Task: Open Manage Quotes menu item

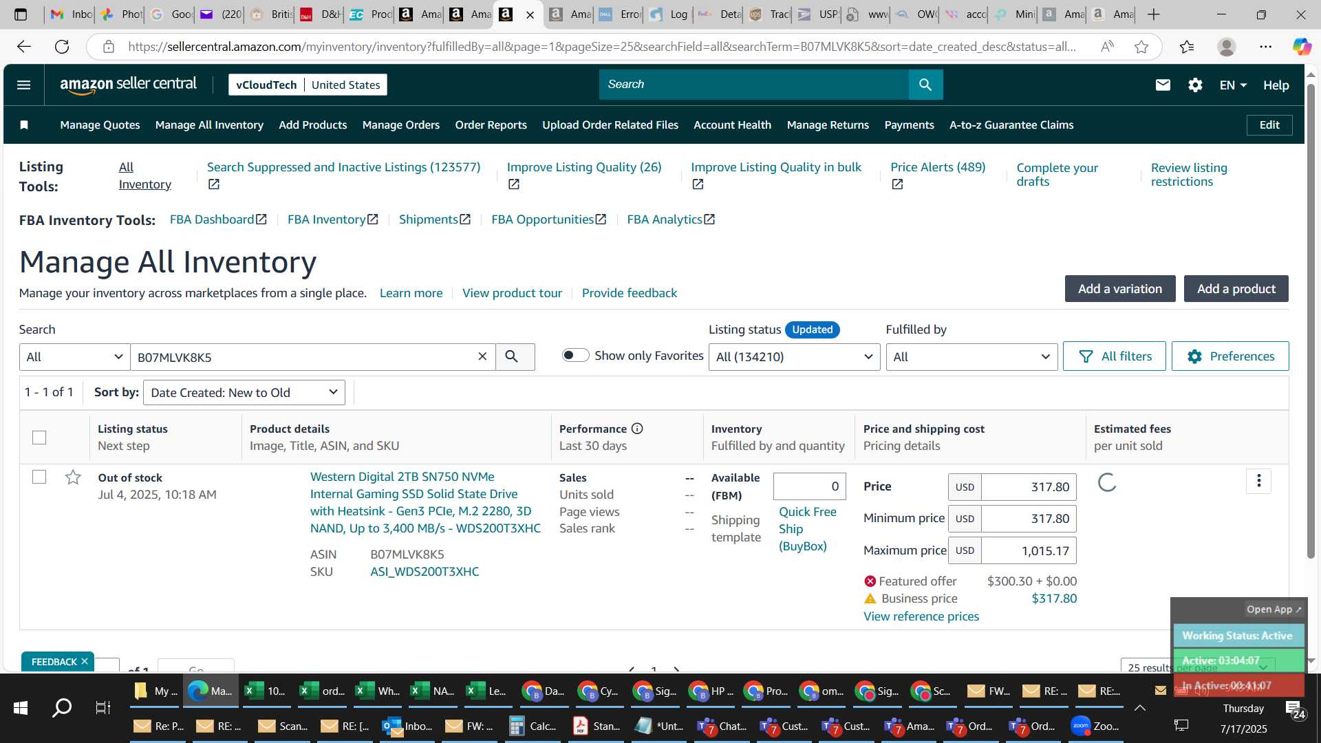Action: 100,125
